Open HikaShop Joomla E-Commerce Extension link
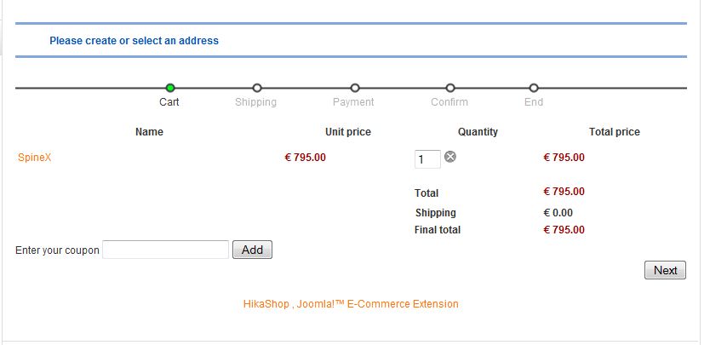Screen dimensions: 710x345 coord(351,304)
